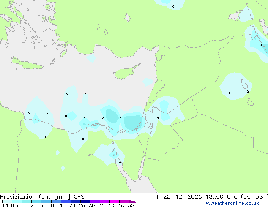Click the 'Th 25-12-2025' date text
This screenshot has width=268, height=207.
click(178, 197)
